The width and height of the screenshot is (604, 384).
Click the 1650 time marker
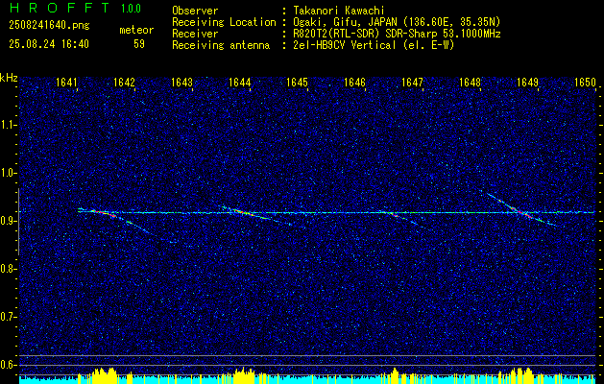click(585, 83)
